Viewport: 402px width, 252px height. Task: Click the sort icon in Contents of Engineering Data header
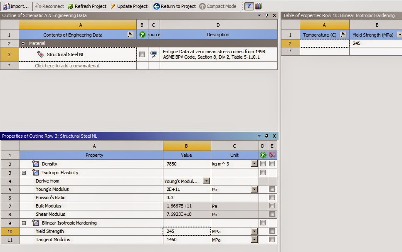[130, 35]
